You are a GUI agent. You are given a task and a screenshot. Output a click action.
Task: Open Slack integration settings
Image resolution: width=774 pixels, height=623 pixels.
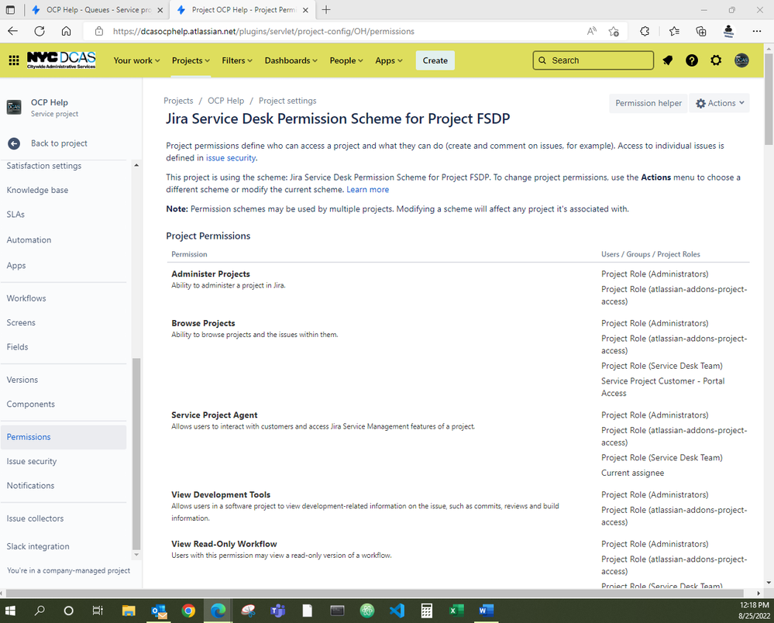click(x=38, y=546)
